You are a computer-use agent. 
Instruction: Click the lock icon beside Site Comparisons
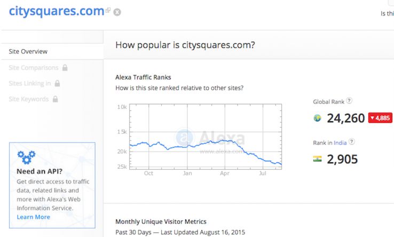tap(65, 68)
